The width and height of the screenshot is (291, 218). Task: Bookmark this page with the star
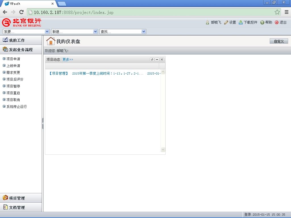(277, 12)
